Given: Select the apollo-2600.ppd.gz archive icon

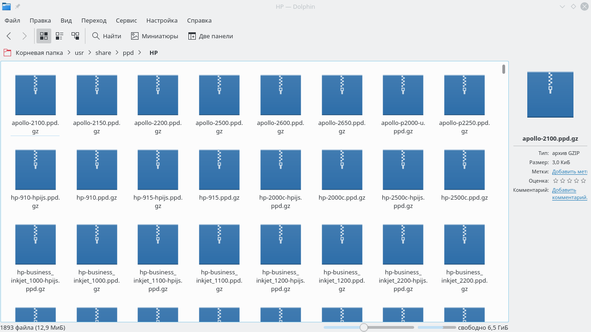Looking at the screenshot, I should coord(281,95).
